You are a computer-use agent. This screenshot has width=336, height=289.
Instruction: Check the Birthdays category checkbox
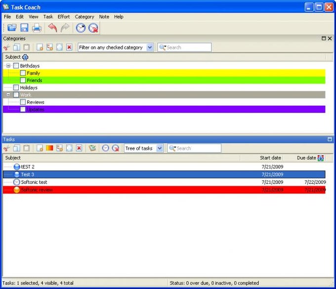click(x=16, y=66)
